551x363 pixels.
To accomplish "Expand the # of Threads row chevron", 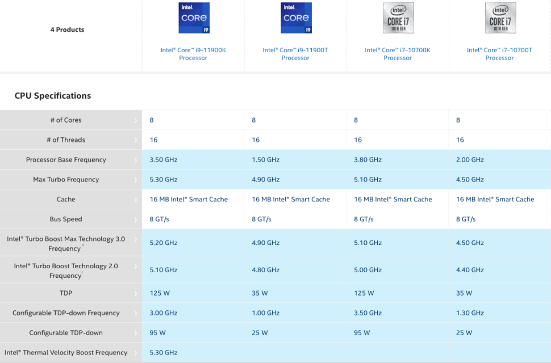I will tap(136, 140).
